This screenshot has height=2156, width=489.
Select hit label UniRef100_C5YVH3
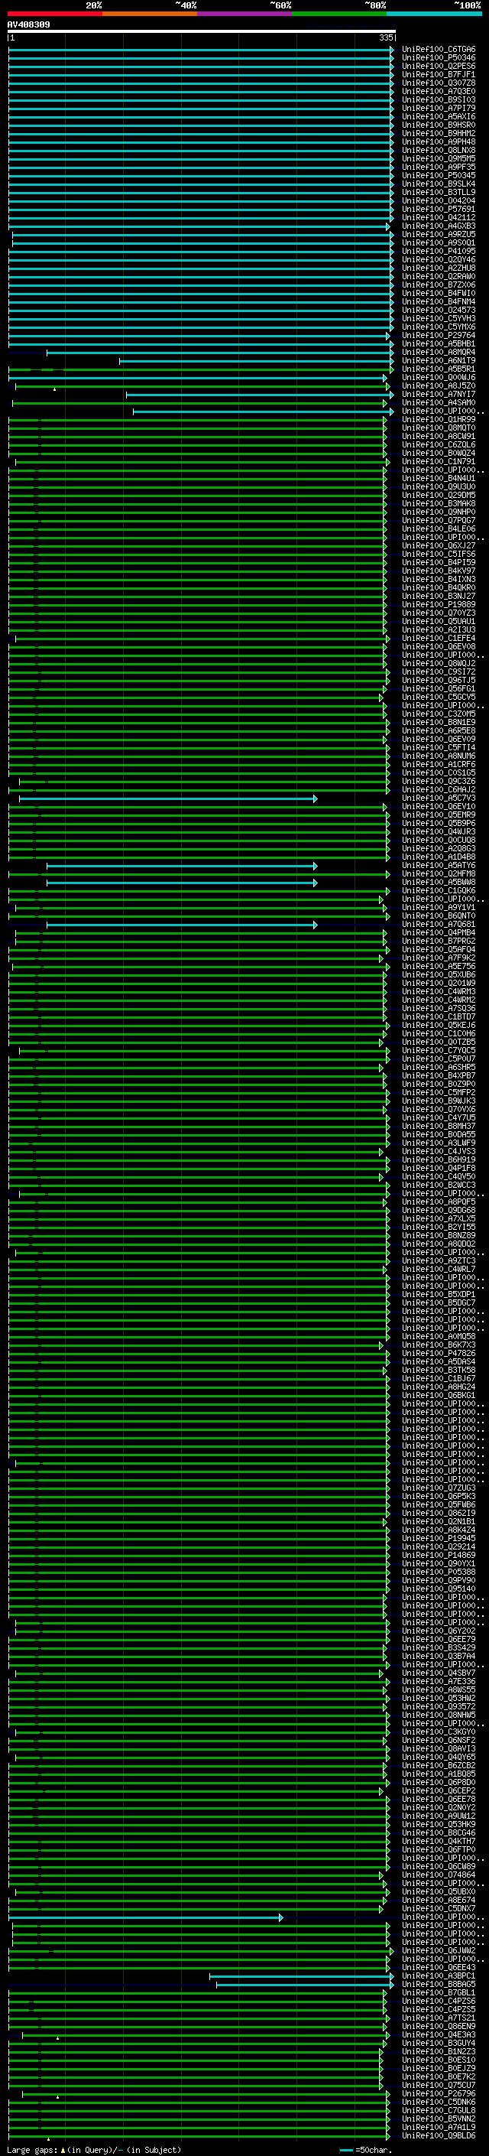pyautogui.click(x=439, y=319)
